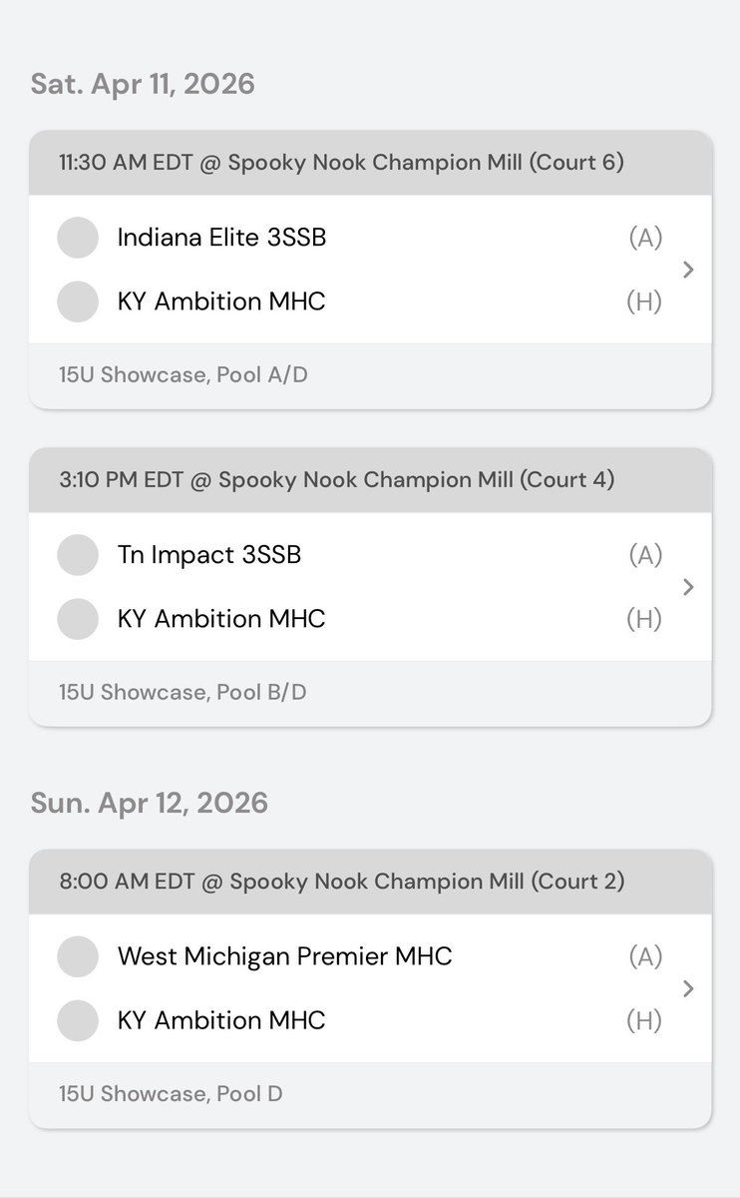Image resolution: width=740 pixels, height=1198 pixels.
Task: Tap 11:30 AM Court 6 game header
Action: pyautogui.click(x=370, y=163)
